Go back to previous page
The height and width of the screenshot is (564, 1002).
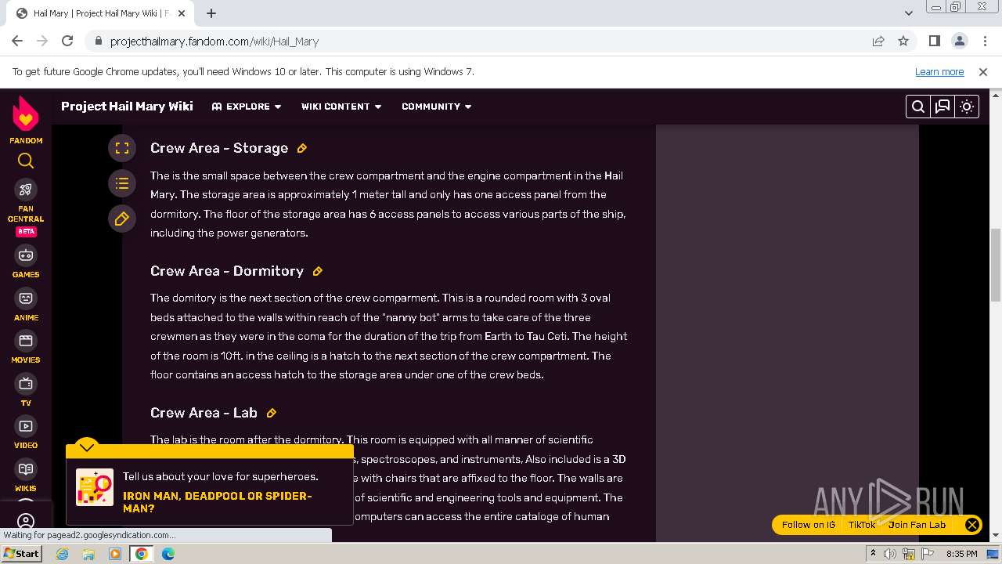tap(17, 41)
